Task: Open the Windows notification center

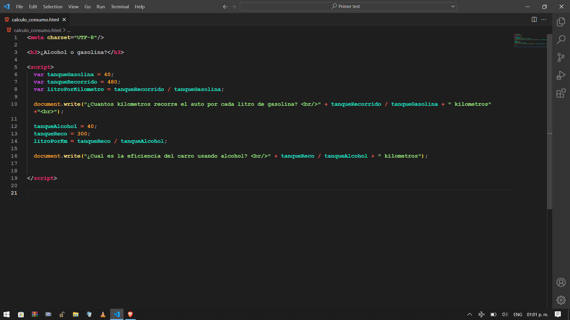Action: 558,314
